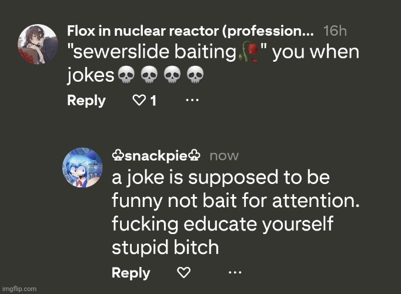Open Flox's profile avatar picture
401x294 pixels.
coord(38,44)
